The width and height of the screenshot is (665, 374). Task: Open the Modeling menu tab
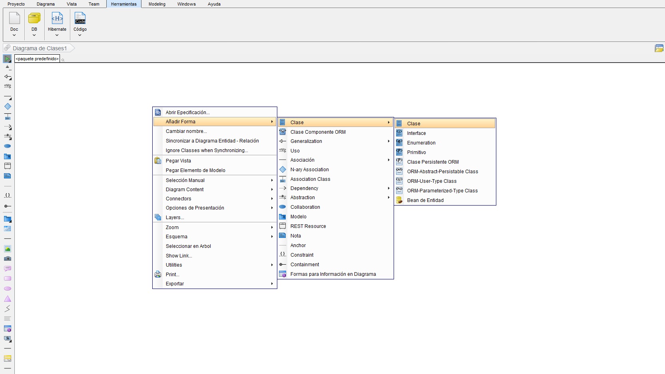[x=157, y=4]
